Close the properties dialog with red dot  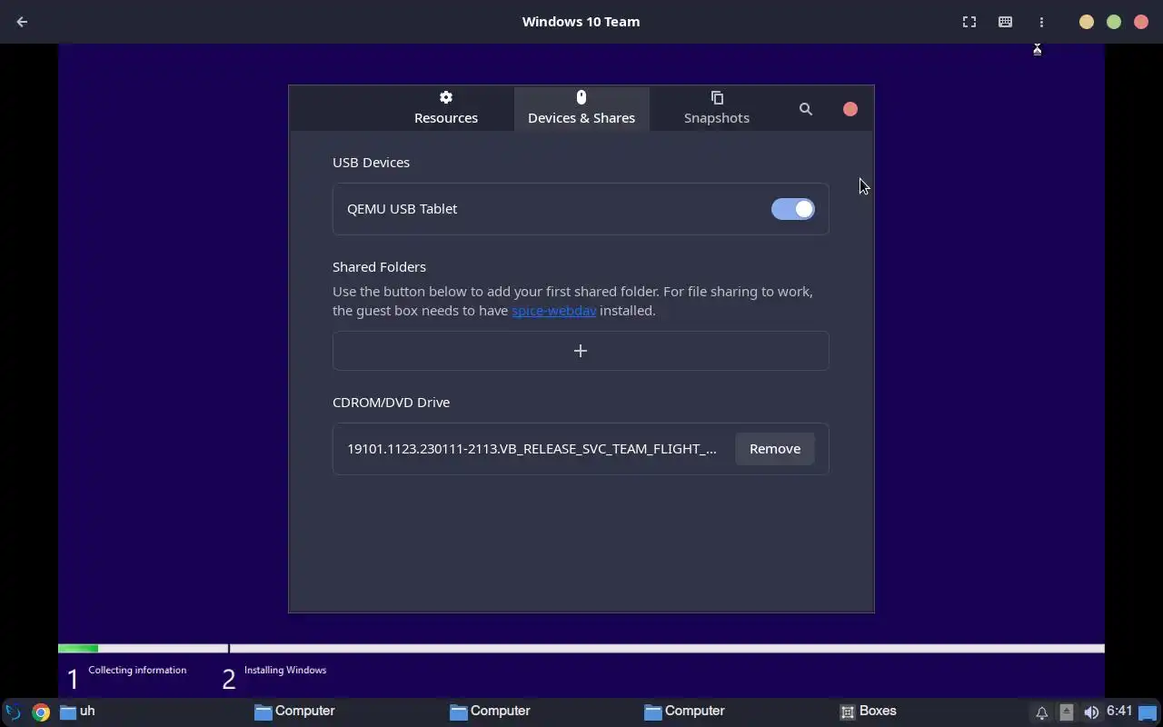[x=850, y=109]
